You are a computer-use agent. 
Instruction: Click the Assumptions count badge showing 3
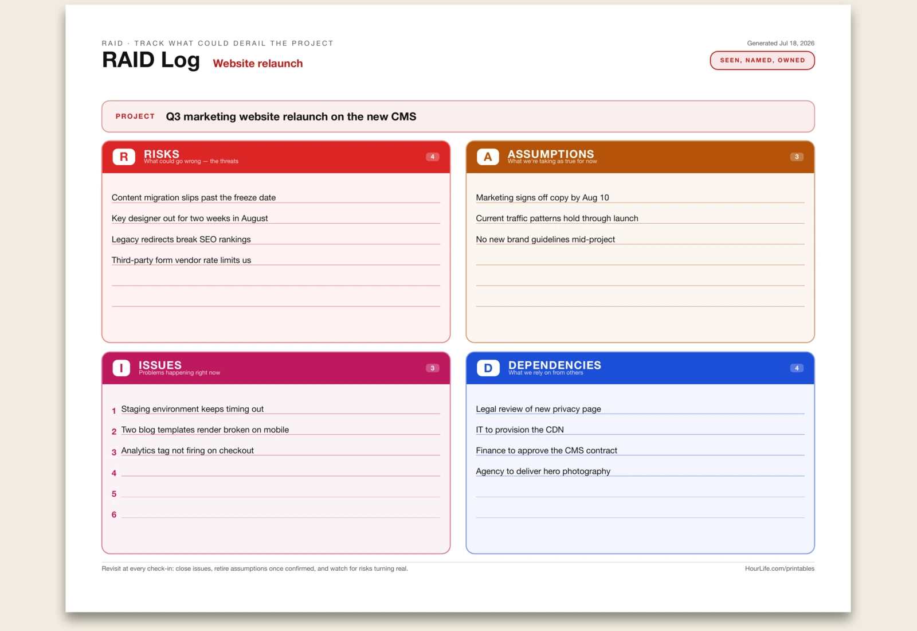[797, 157]
